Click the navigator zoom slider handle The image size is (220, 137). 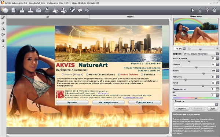[x=200, y=49]
